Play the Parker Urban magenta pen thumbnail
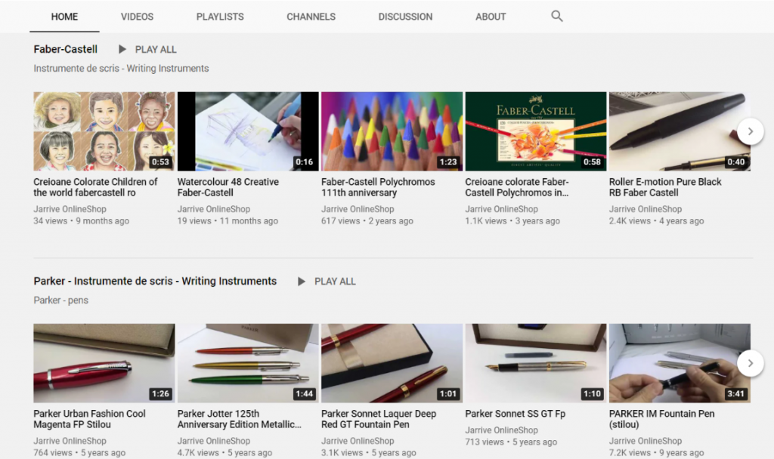Viewport: 774px width, 459px height. (104, 363)
